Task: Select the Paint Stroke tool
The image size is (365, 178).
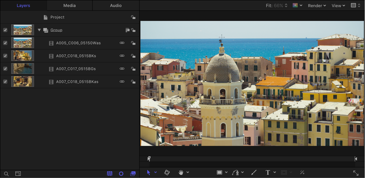Action: pyautogui.click(x=254, y=172)
